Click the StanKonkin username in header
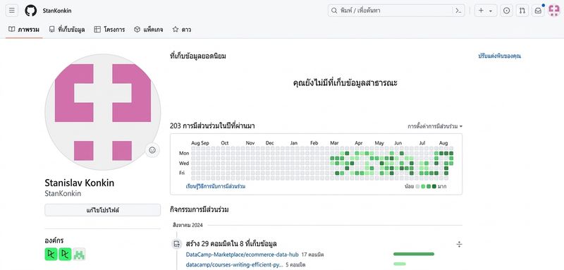Image resolution: width=564 pixels, height=270 pixels. [x=57, y=11]
